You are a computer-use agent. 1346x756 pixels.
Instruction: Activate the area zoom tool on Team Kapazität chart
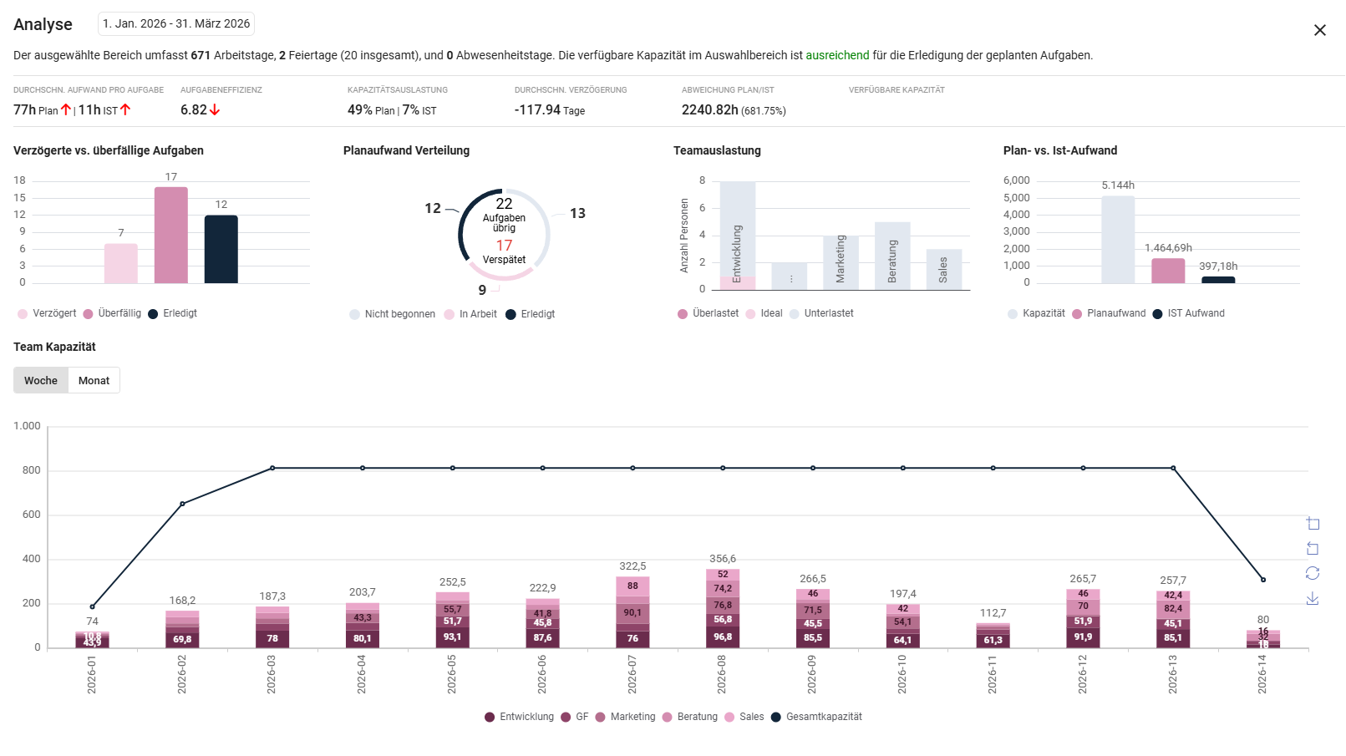(1313, 524)
